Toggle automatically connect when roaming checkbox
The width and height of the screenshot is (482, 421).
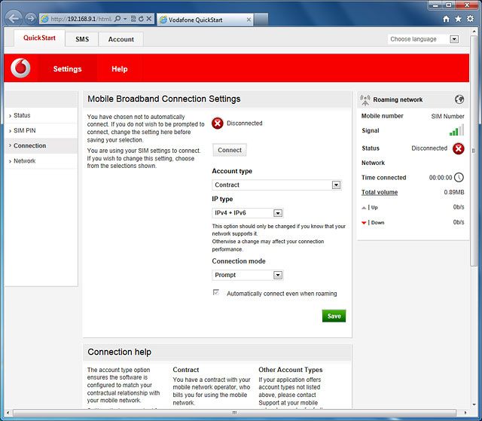[217, 293]
